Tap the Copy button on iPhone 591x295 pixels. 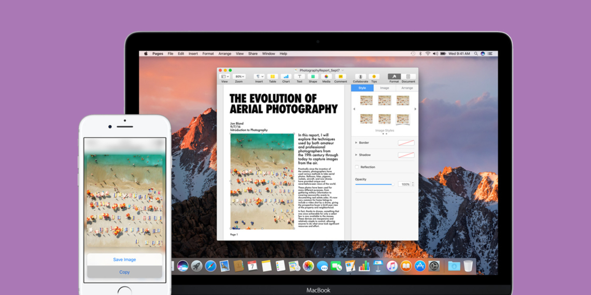(x=124, y=272)
